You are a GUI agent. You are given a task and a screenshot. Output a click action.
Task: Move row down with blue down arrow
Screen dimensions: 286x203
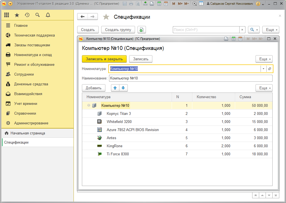click(x=123, y=88)
